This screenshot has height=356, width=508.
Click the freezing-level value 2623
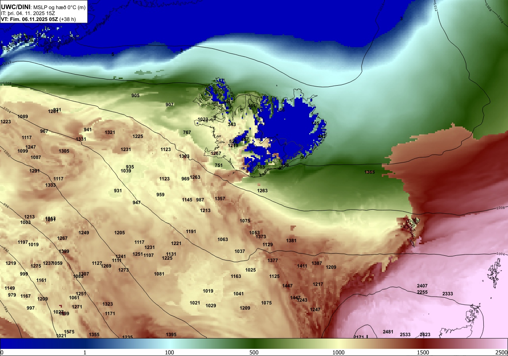425,335
